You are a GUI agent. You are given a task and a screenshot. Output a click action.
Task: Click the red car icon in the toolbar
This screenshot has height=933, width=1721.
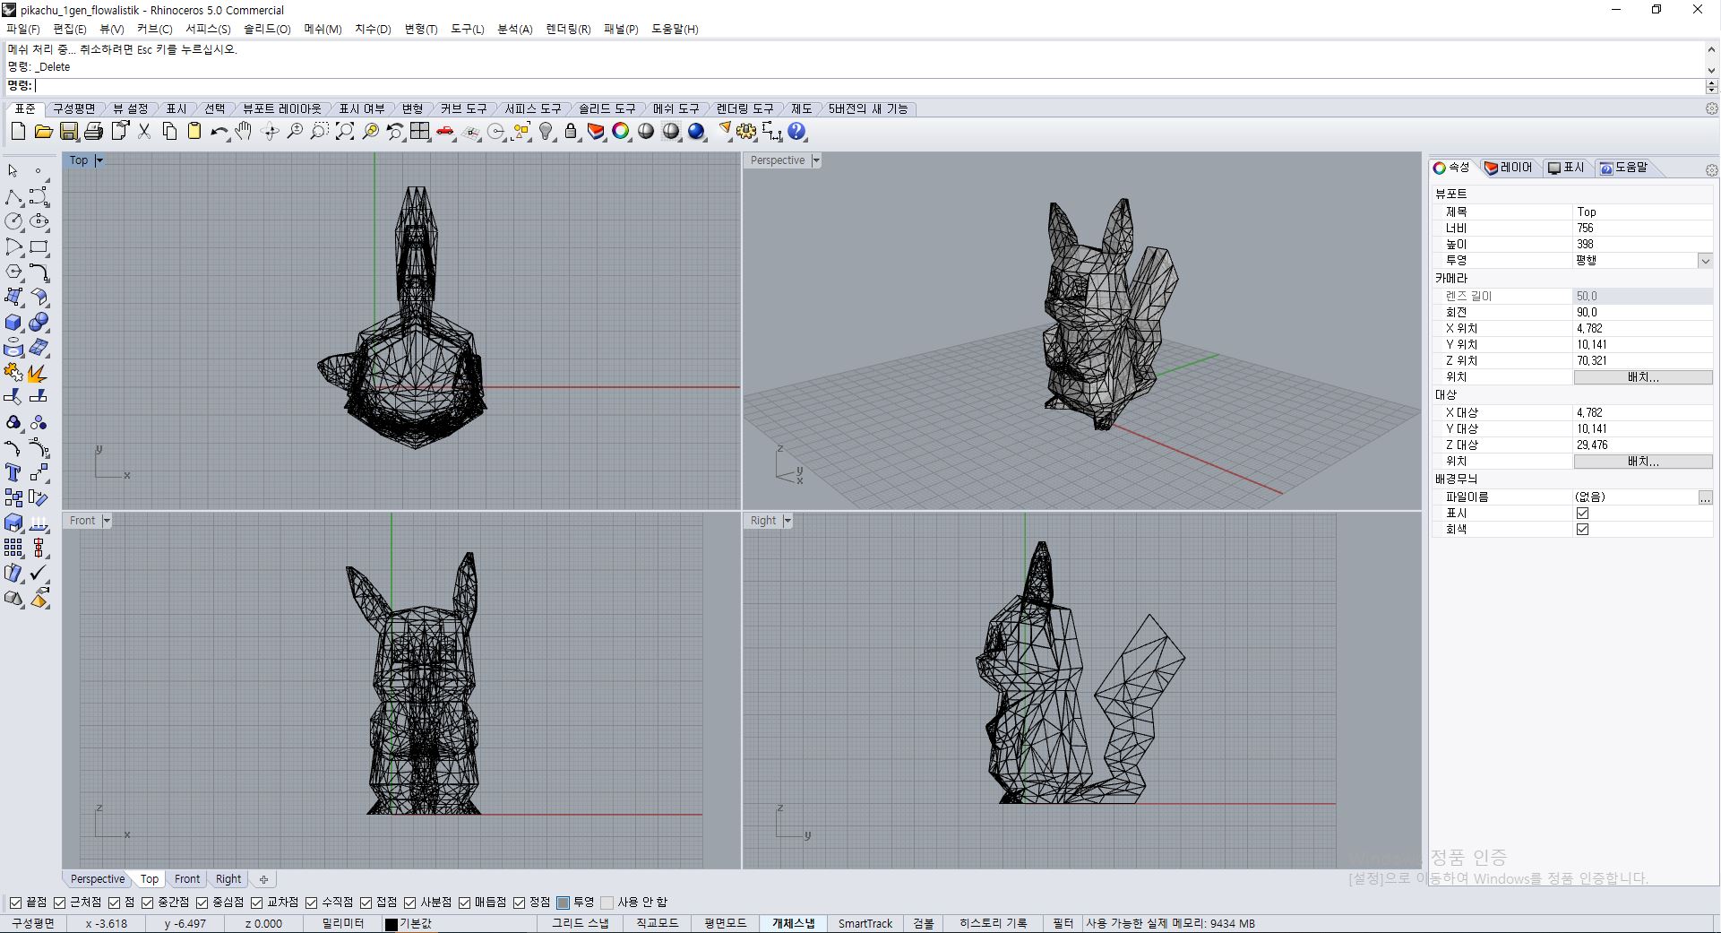point(445,132)
